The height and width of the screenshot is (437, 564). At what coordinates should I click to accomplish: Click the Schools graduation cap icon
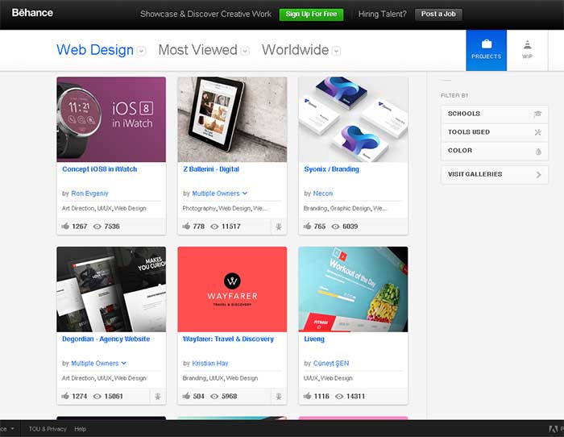click(537, 114)
